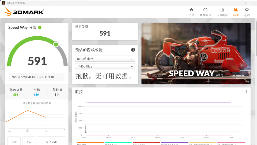Click the info icon next to 最佳
The height and width of the screenshot is (145, 257).
[x=61, y=90]
